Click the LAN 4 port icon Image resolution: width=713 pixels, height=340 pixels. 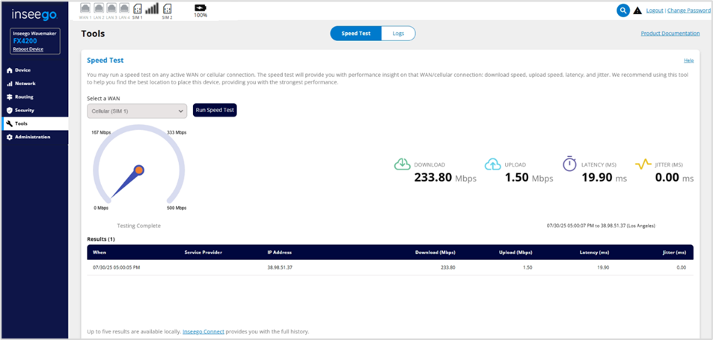pos(125,9)
